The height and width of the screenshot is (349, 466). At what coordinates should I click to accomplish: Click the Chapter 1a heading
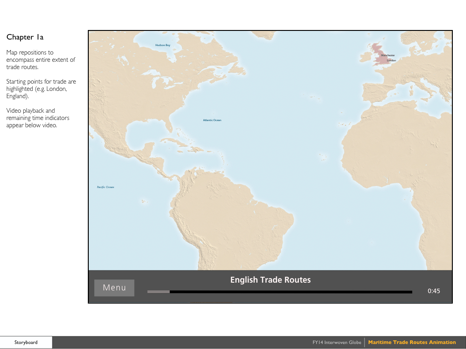(x=25, y=37)
